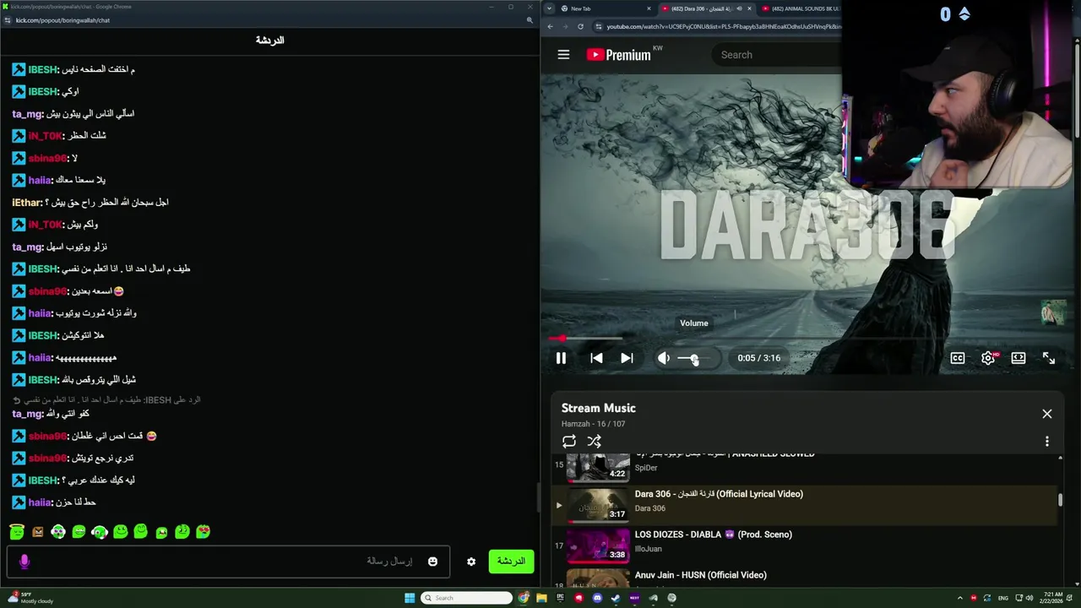Open the weather widget Mostly cloudy
This screenshot has height=608, width=1081.
point(30,598)
